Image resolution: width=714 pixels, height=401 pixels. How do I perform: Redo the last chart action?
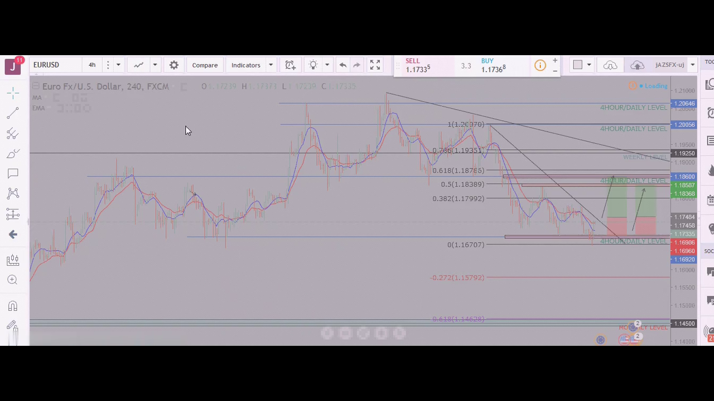(x=356, y=65)
